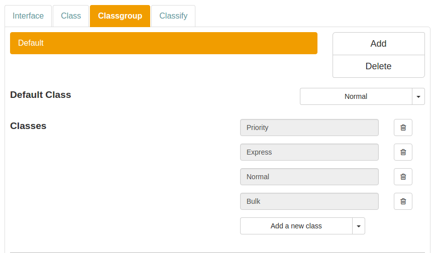
Task: Focus the Express class text field
Action: (309, 152)
